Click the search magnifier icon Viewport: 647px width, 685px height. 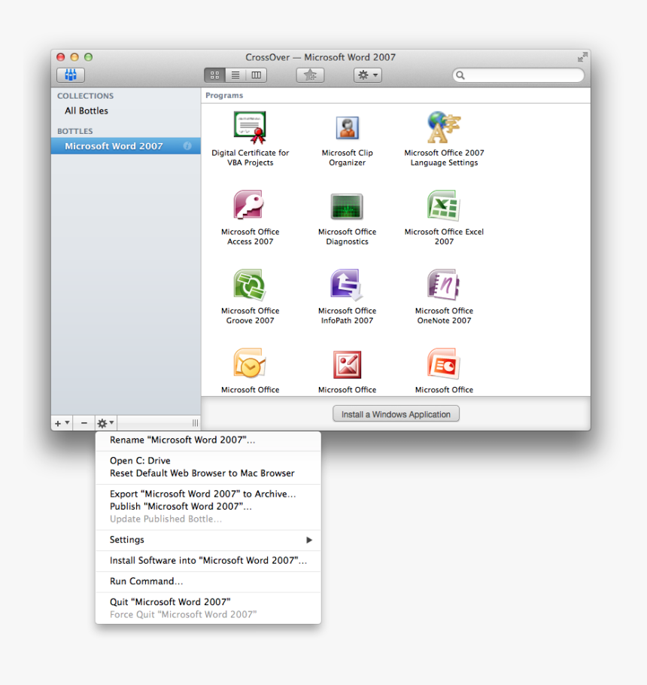(460, 75)
